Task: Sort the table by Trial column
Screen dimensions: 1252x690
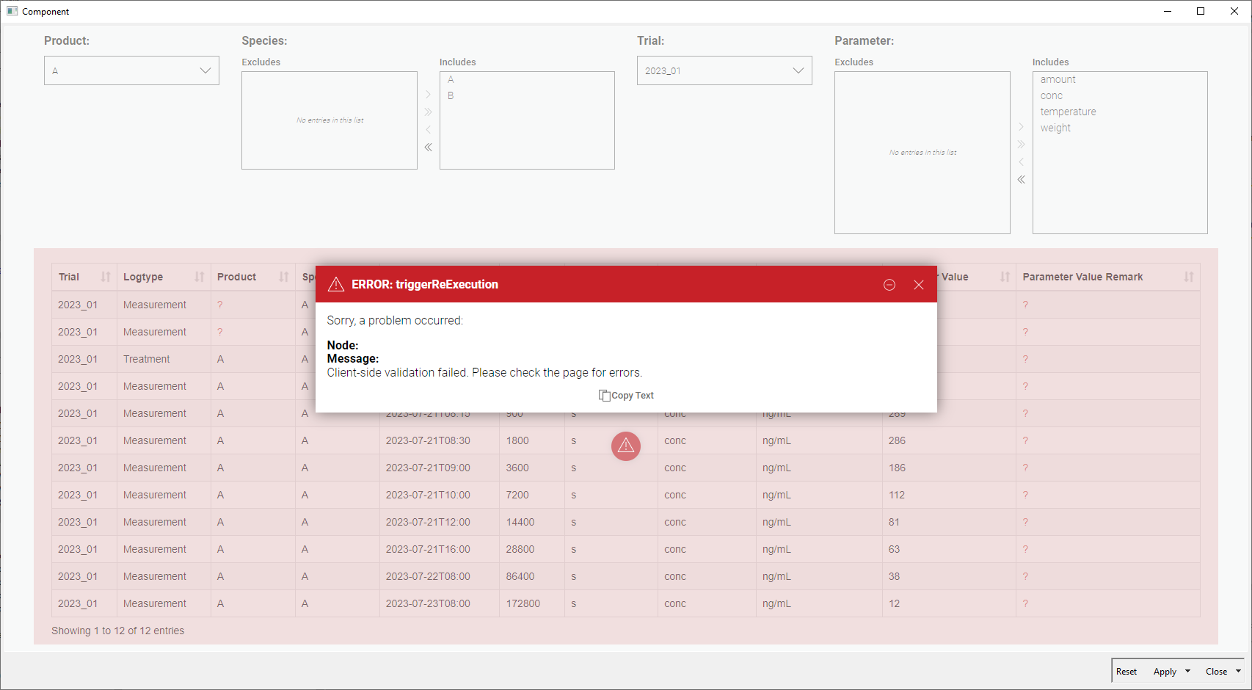Action: point(105,277)
